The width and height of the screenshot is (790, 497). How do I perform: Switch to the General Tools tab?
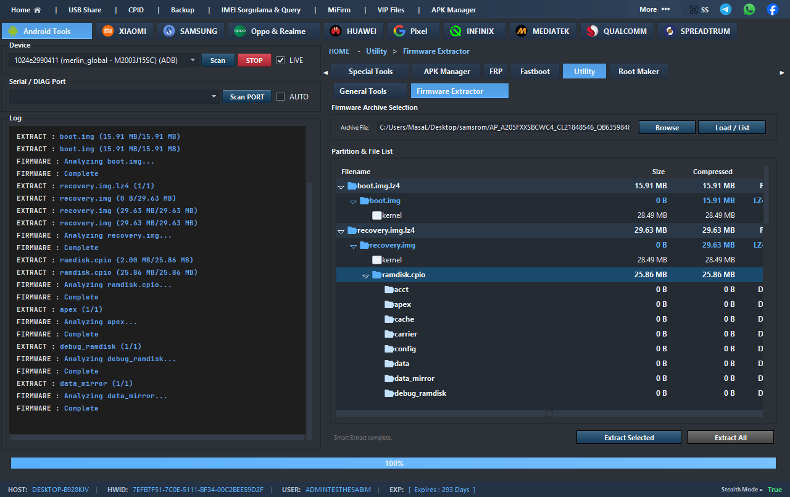(363, 91)
